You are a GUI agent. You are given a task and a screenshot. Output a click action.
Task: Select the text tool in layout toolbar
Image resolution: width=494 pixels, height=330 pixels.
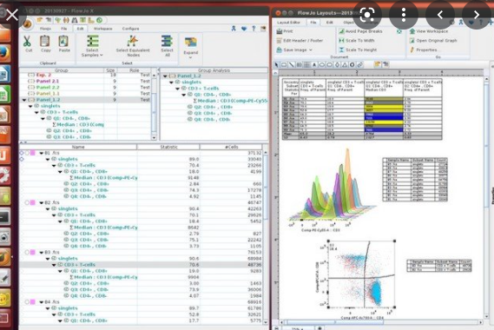(314, 64)
